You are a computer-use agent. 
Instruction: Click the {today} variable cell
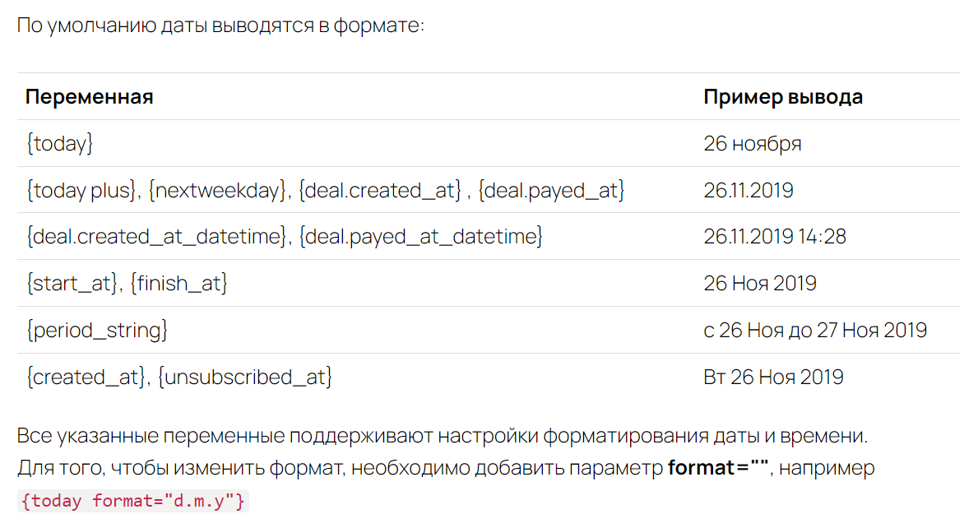(x=60, y=143)
